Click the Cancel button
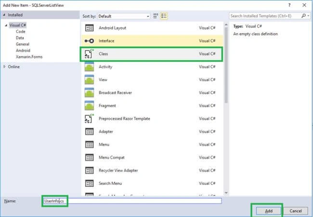This screenshot has height=217, width=313. point(296,211)
